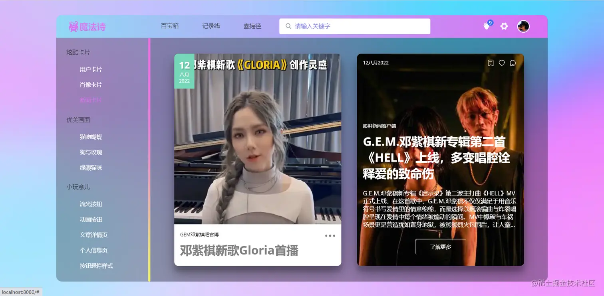Open the 喜捷径 menu
Viewport: 604px width, 296px height.
252,26
